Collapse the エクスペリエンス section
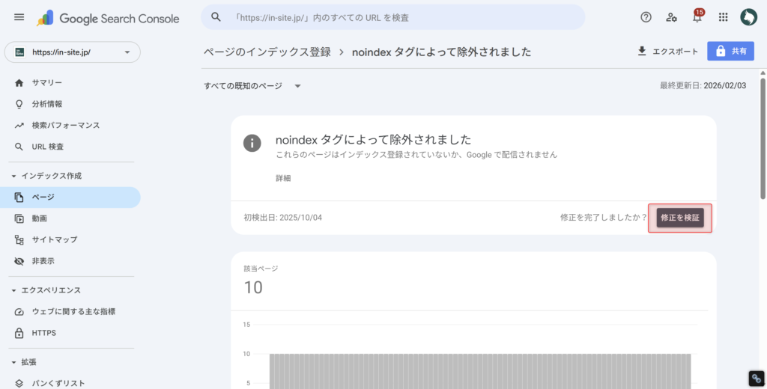The height and width of the screenshot is (389, 767). [x=13, y=290]
